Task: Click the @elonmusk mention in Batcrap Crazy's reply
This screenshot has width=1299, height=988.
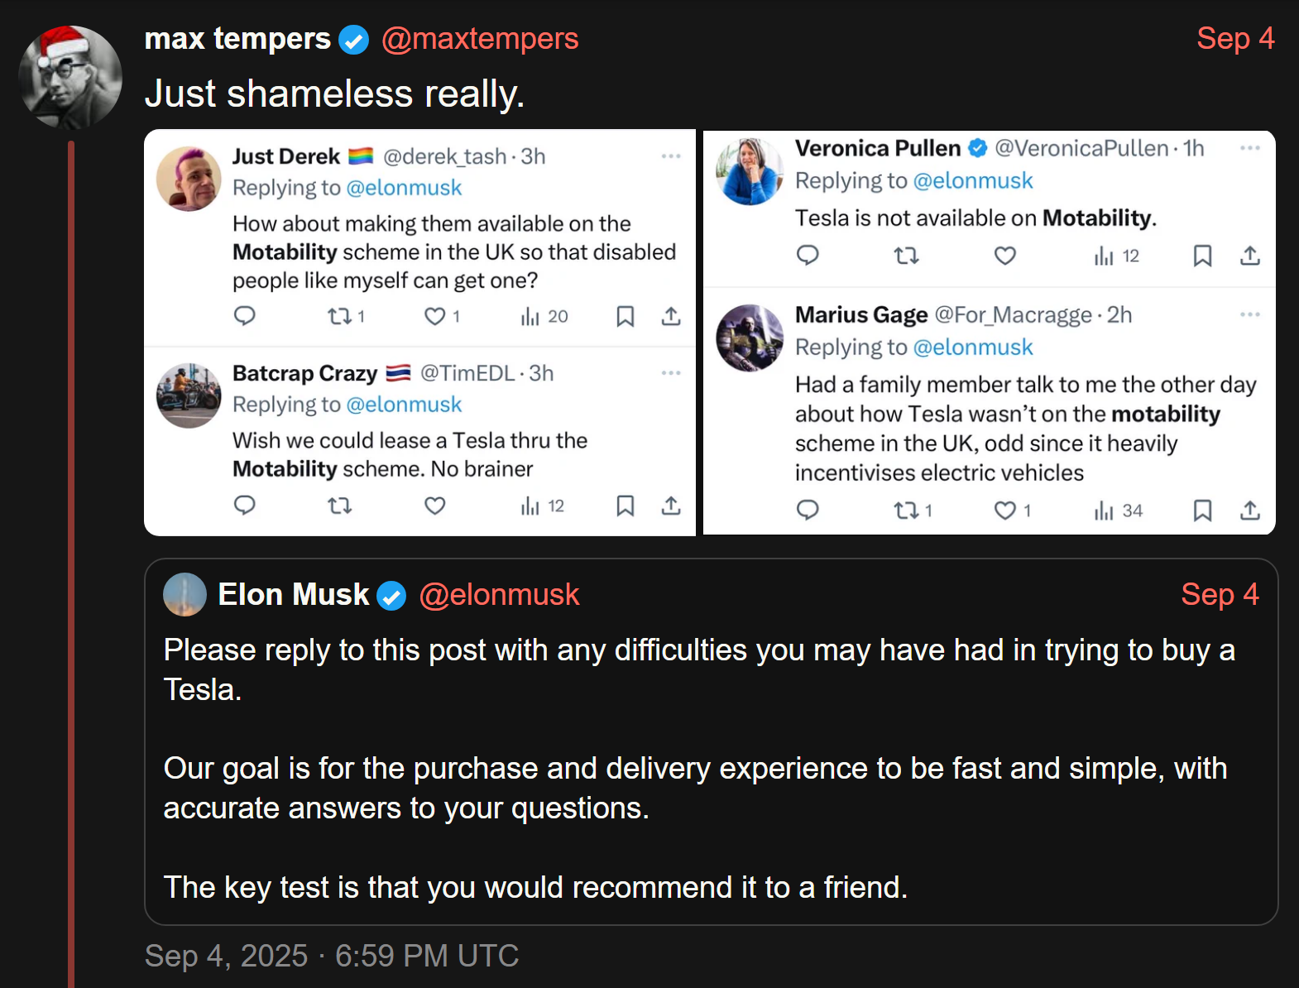Action: 404,405
